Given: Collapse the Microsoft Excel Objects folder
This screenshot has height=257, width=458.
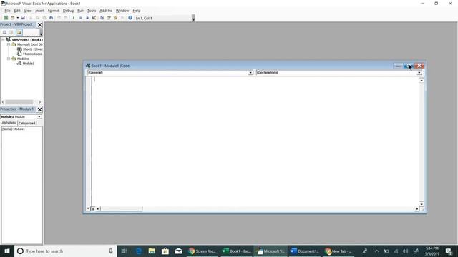Looking at the screenshot, I should [x=9, y=44].
